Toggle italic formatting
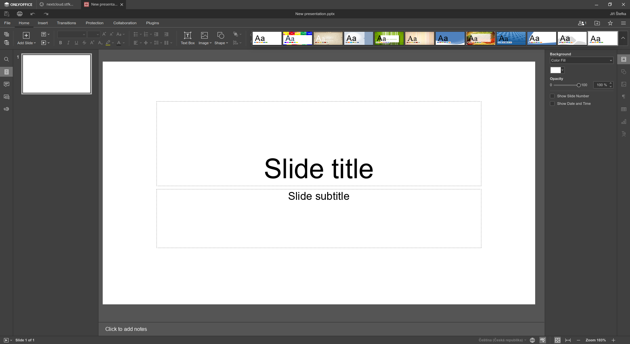The width and height of the screenshot is (630, 344). coord(68,43)
